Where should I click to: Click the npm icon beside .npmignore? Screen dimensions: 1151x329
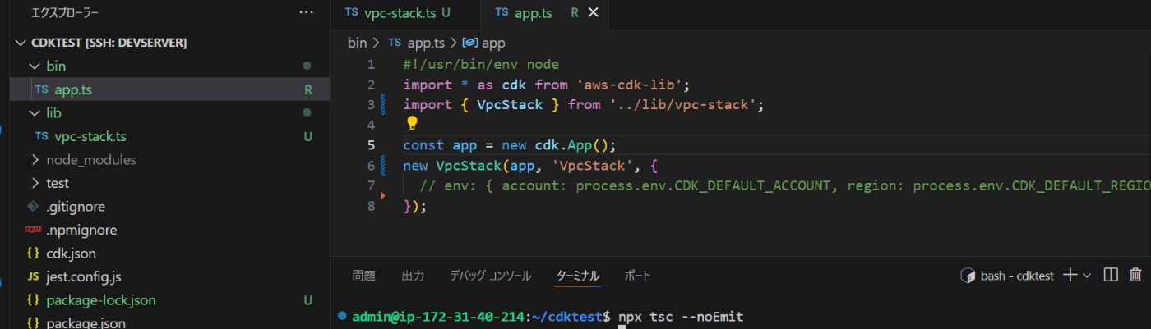point(34,231)
